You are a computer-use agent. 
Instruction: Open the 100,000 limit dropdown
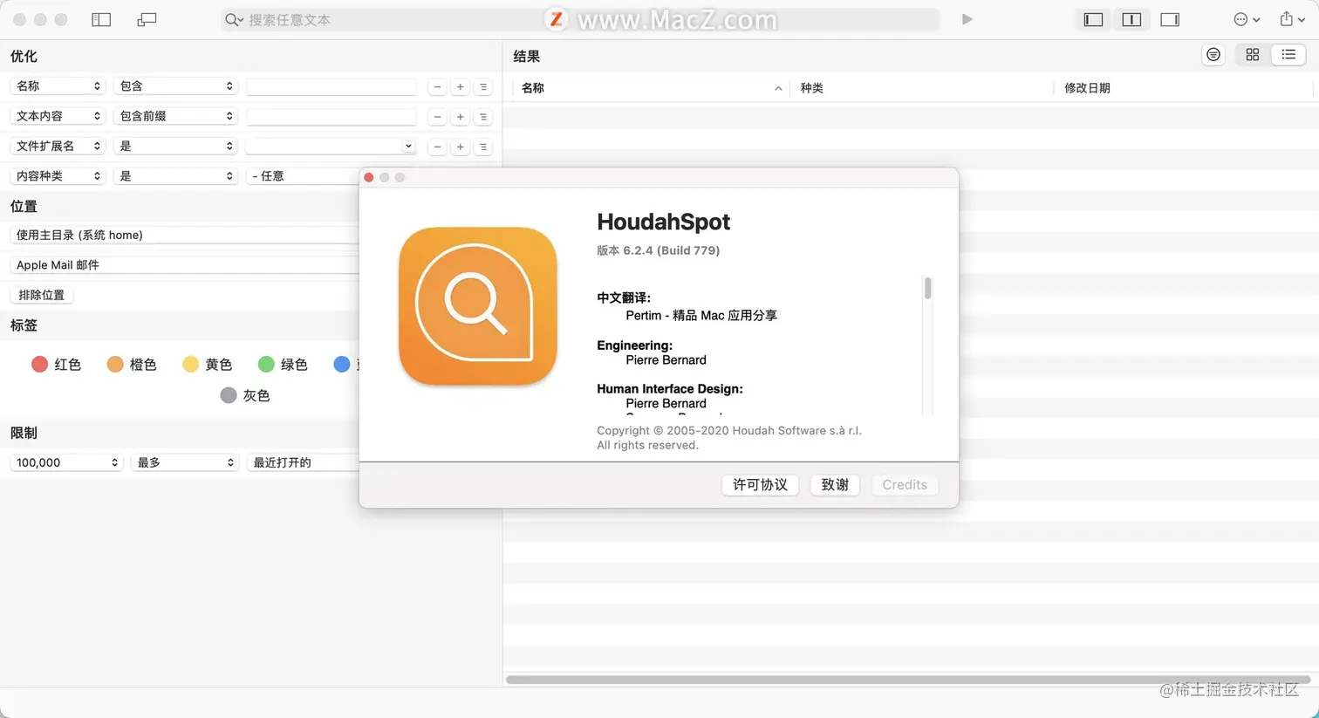[65, 462]
